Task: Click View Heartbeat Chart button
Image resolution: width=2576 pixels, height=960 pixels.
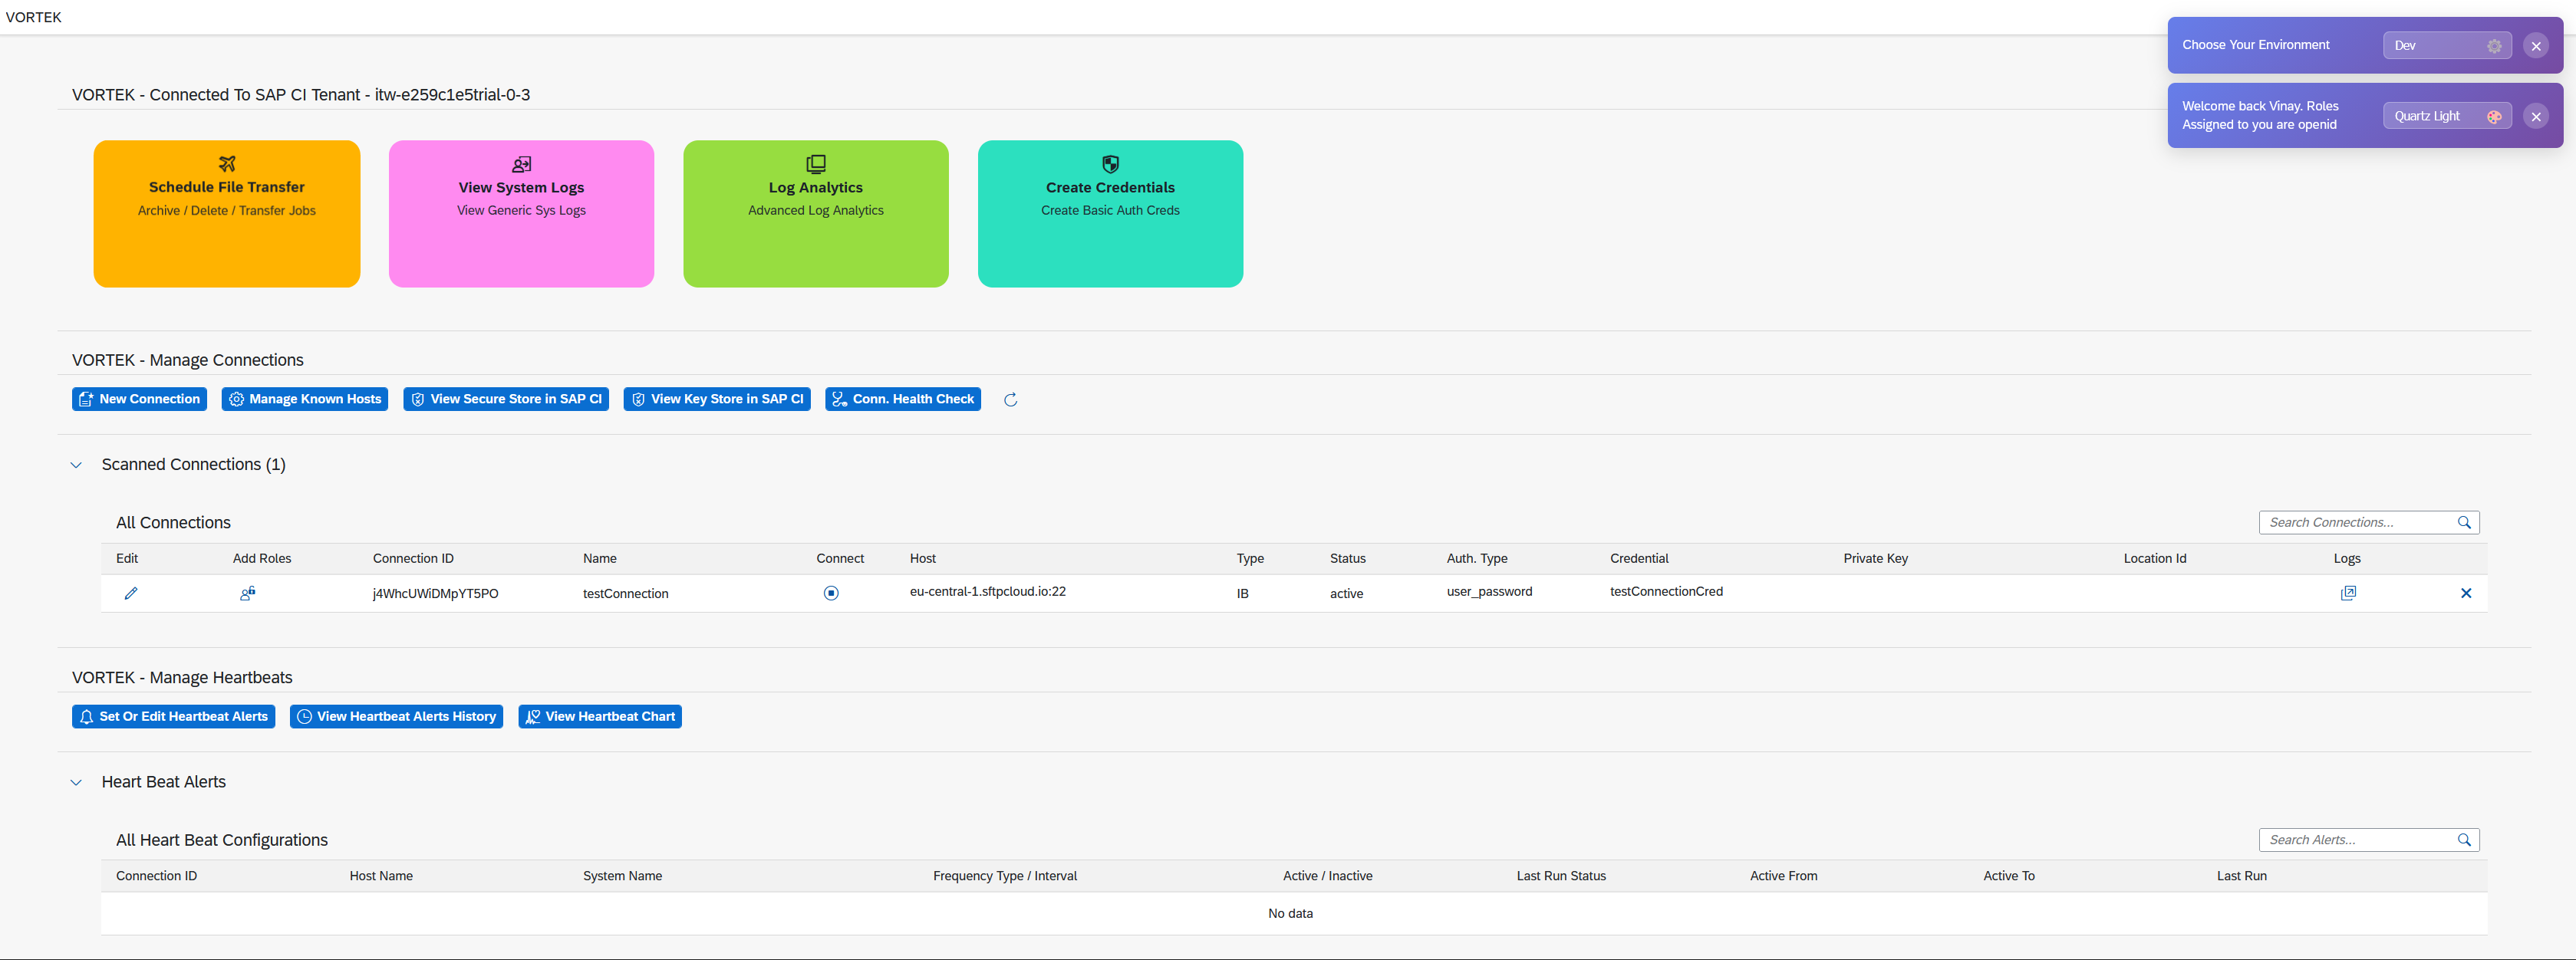Action: pos(599,717)
